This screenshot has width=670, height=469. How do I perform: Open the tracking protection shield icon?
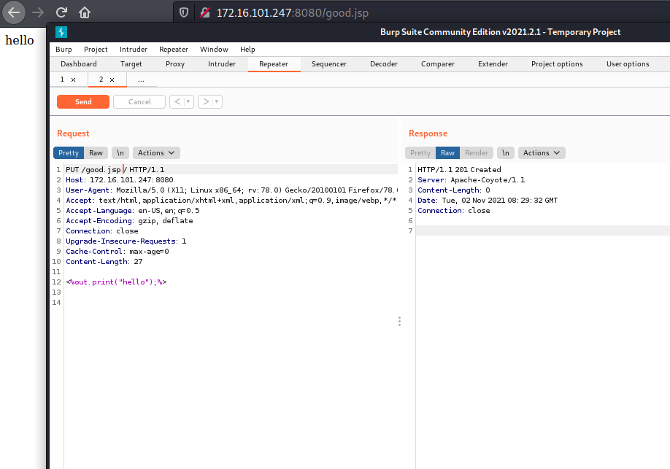pos(184,13)
